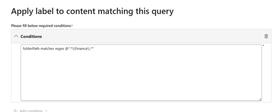The image size is (280, 112).
Task: Delete the Conditions group with trash icon
Action: click(x=266, y=36)
